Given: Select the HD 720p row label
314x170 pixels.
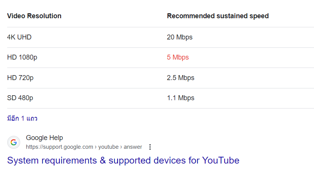Looking at the screenshot, I should 20,78.
